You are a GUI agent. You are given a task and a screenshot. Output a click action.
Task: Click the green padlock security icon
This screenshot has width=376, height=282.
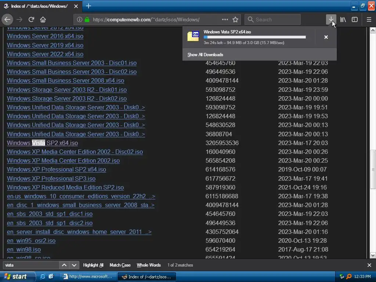(87, 19)
